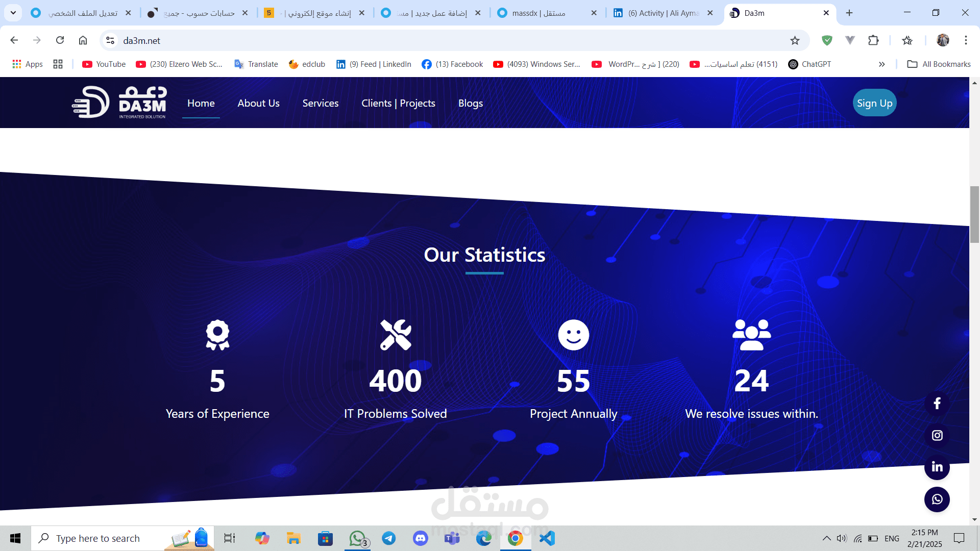Open Chrome three-dot menu
980x551 pixels.
coord(966,40)
